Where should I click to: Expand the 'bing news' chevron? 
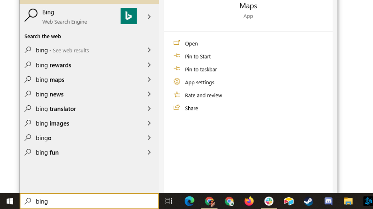click(x=149, y=94)
